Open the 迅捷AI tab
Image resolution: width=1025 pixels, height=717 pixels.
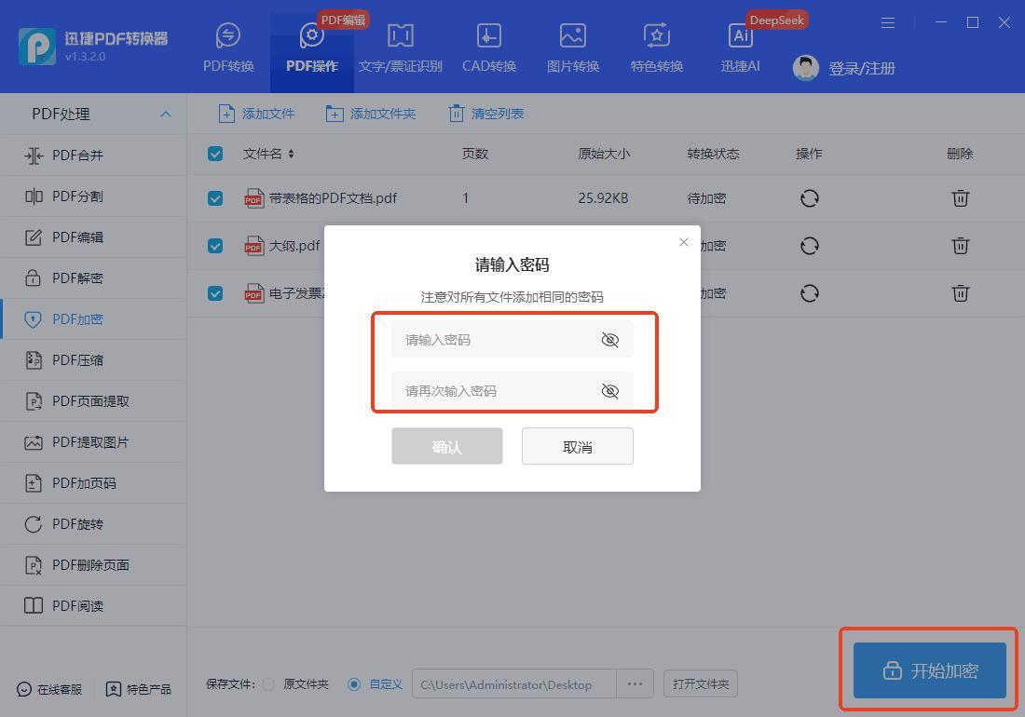[x=740, y=47]
